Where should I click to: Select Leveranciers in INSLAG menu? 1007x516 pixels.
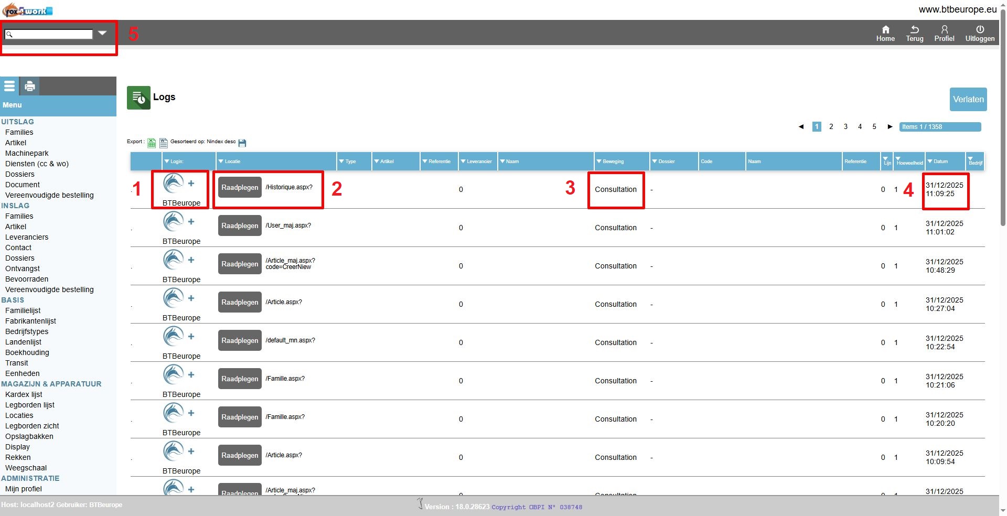point(27,237)
